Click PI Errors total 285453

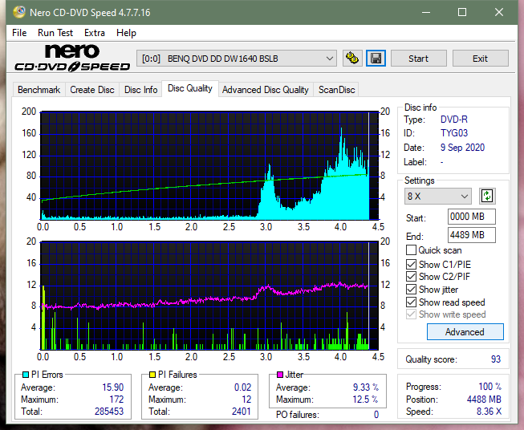click(109, 412)
